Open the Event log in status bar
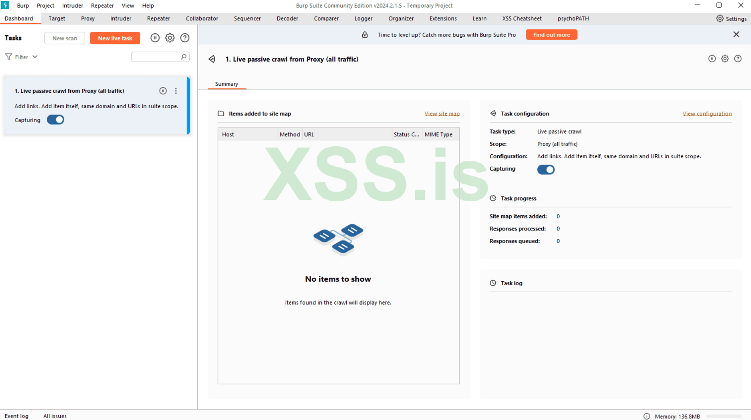The width and height of the screenshot is (751, 420). [17, 416]
